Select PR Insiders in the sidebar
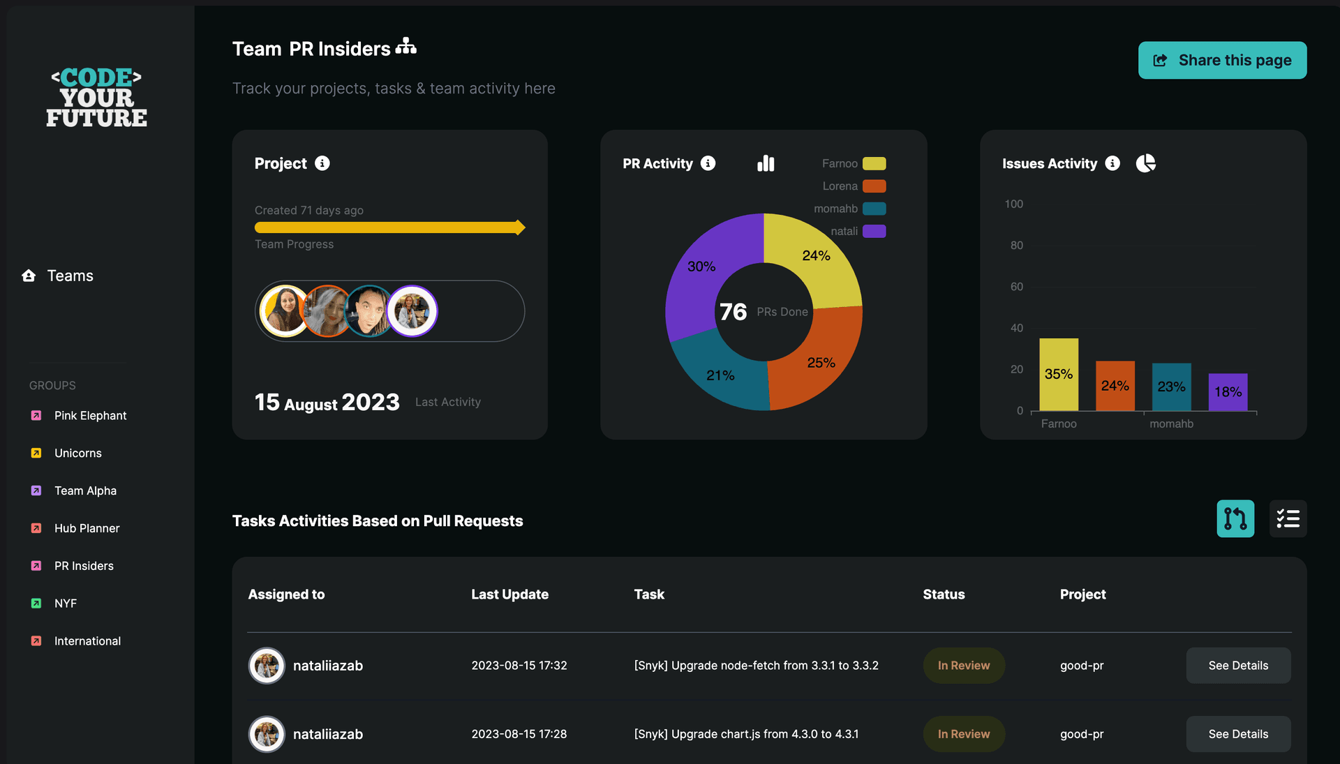 coord(84,566)
